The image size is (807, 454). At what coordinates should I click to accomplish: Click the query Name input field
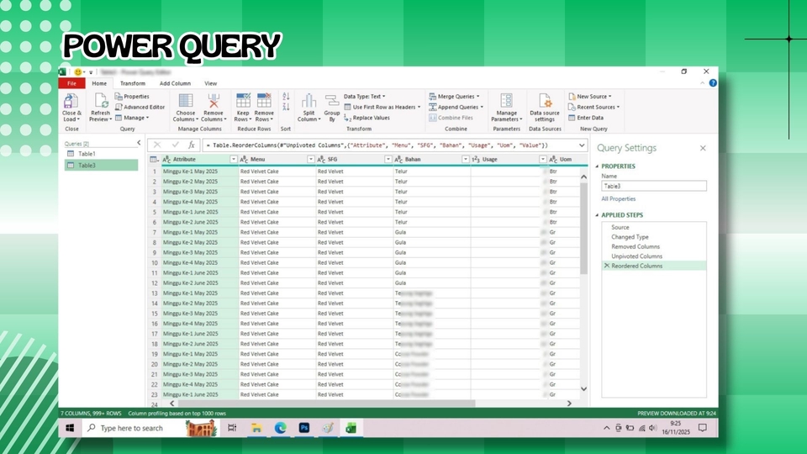653,186
